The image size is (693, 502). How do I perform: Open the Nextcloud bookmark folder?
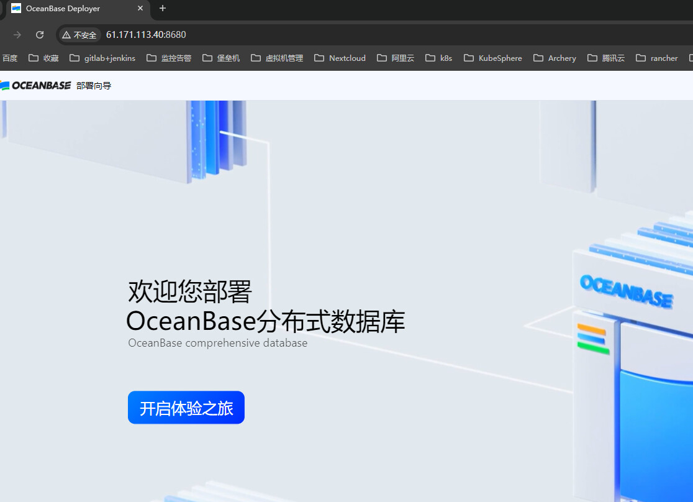point(340,58)
